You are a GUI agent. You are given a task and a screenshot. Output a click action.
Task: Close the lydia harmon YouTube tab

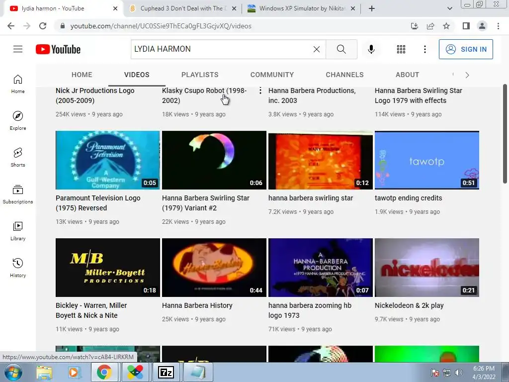click(115, 8)
